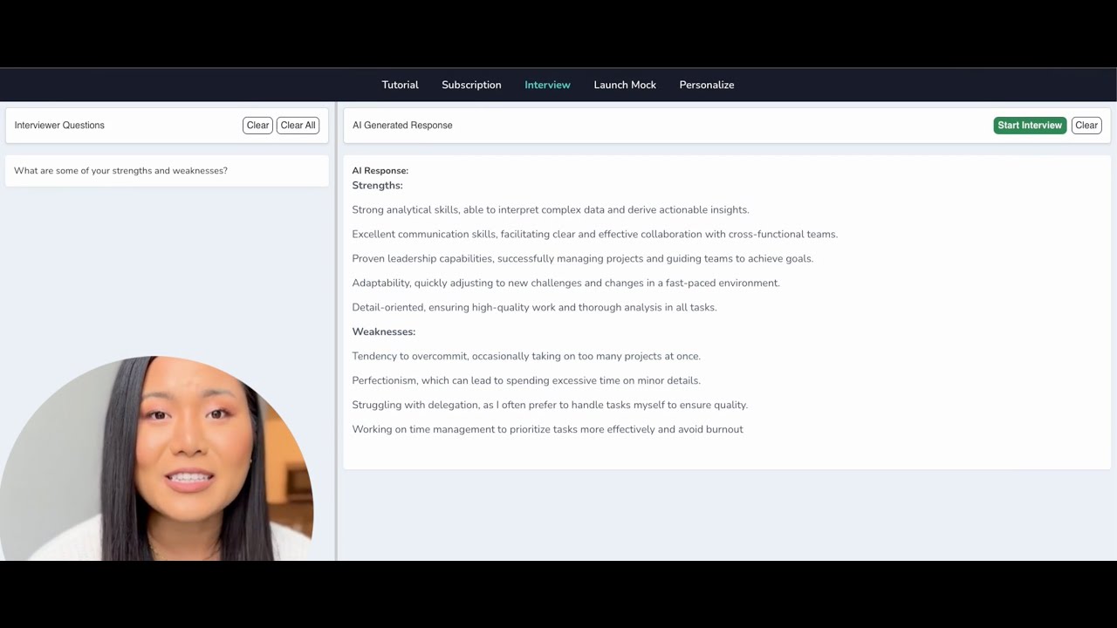Click the Perfectionism line
1117x628 pixels.
[x=526, y=381]
